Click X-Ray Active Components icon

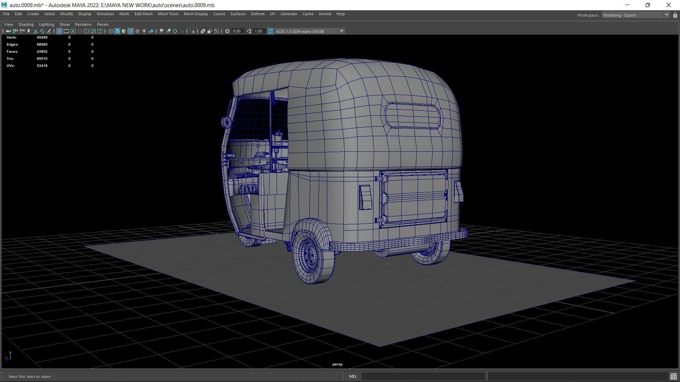pos(210,31)
